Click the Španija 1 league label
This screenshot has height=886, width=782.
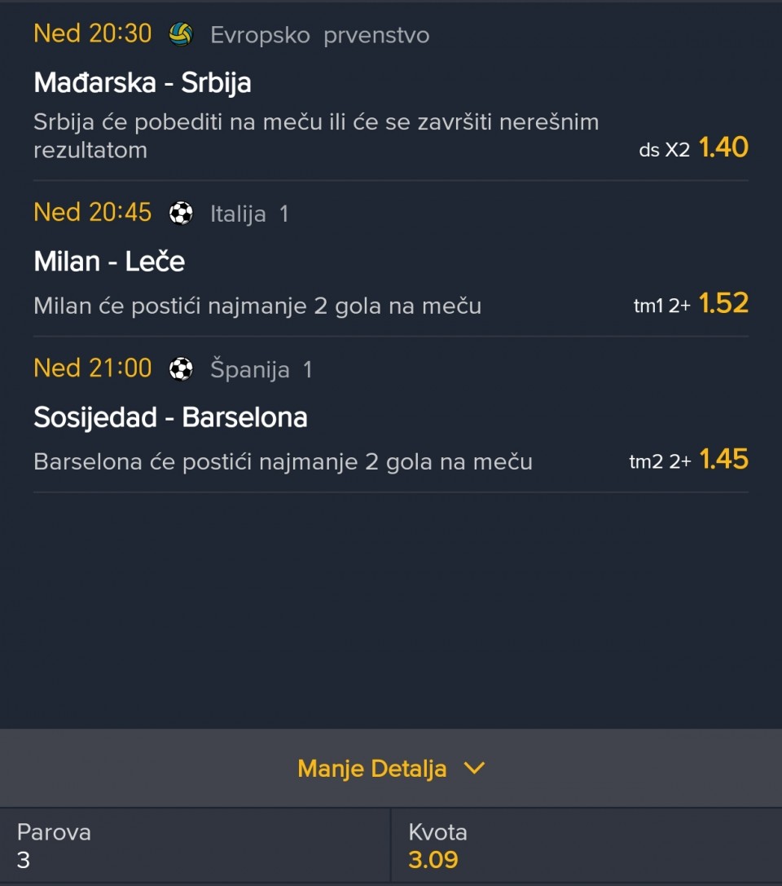261,369
